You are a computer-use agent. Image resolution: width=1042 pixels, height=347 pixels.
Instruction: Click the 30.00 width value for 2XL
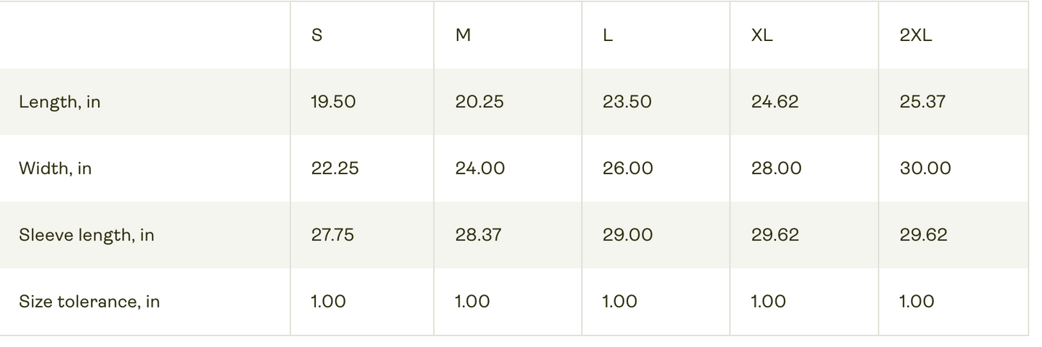(925, 168)
